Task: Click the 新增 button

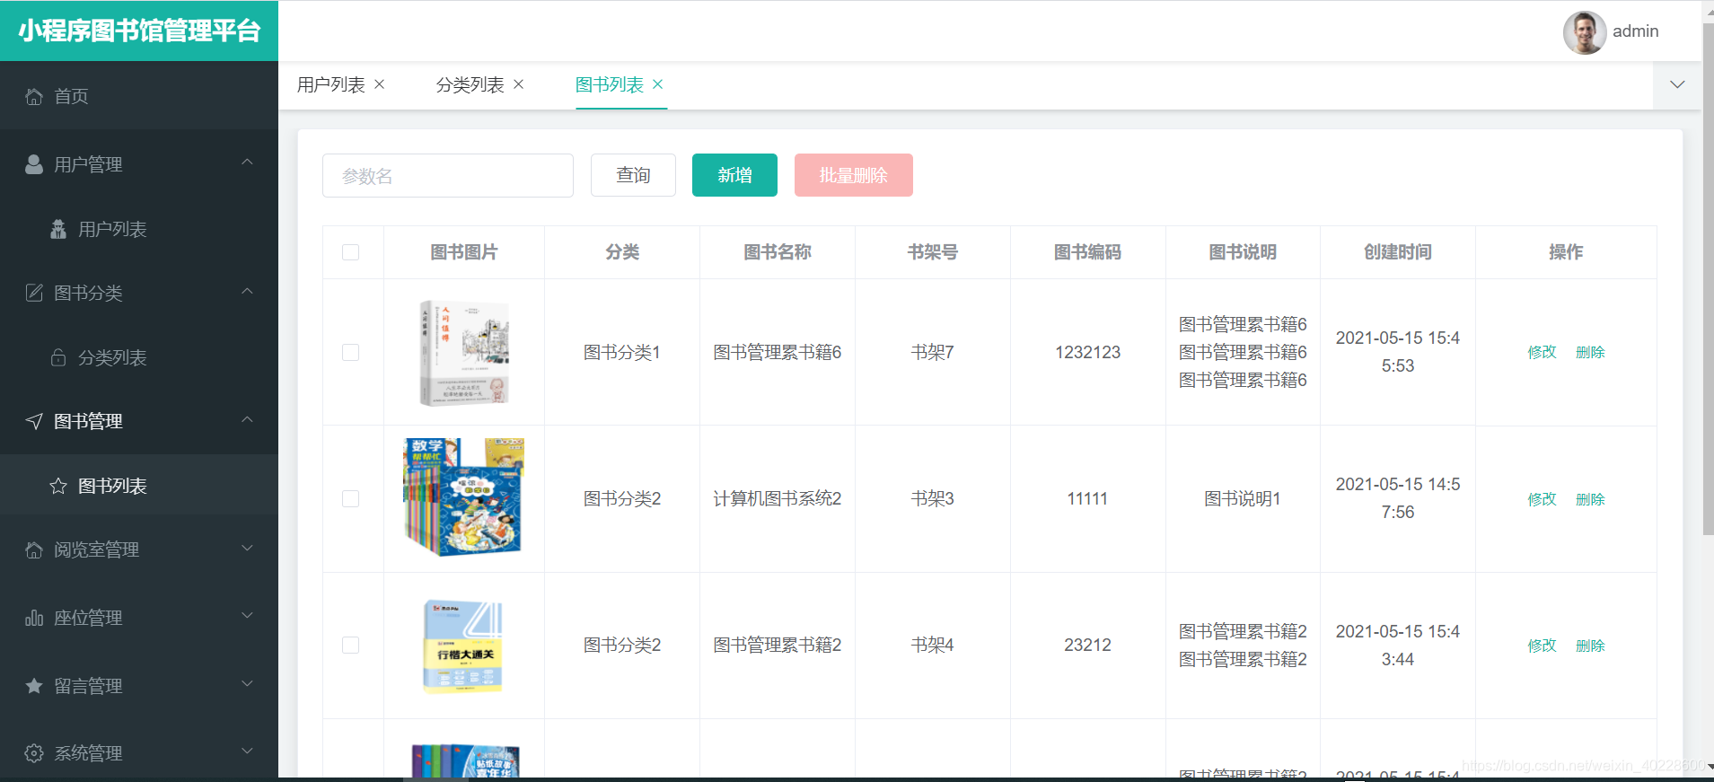Action: 734,175
